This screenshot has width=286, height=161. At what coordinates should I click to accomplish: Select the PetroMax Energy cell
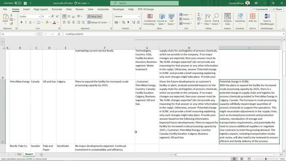(x=20, y=112)
